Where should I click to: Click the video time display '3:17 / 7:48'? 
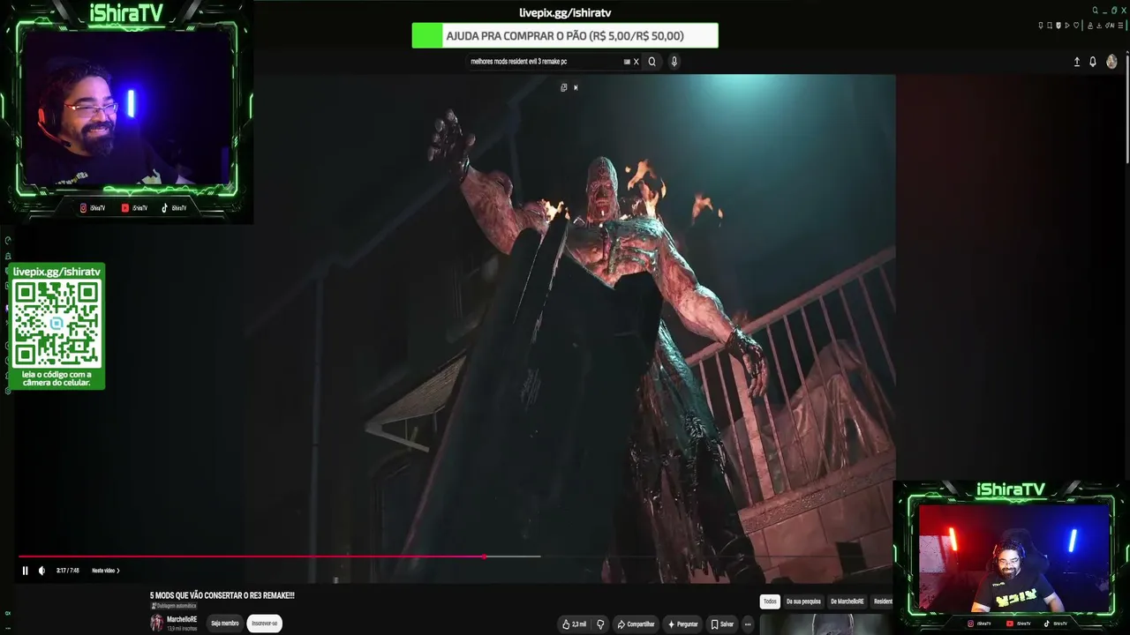[x=68, y=571]
